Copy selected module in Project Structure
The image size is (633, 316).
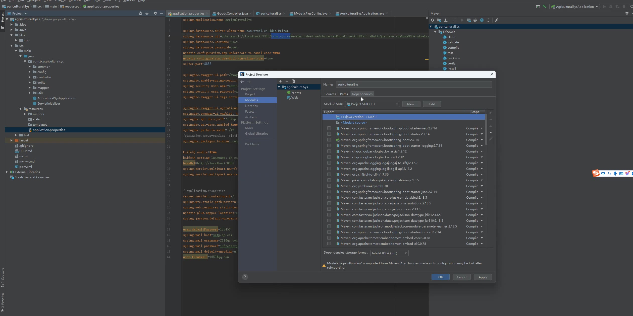tap(293, 81)
